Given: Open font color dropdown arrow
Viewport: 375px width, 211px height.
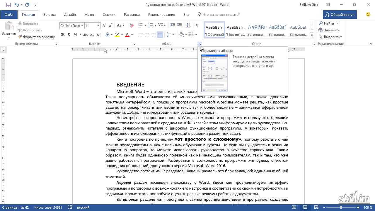Looking at the screenshot, I should pos(132,35).
